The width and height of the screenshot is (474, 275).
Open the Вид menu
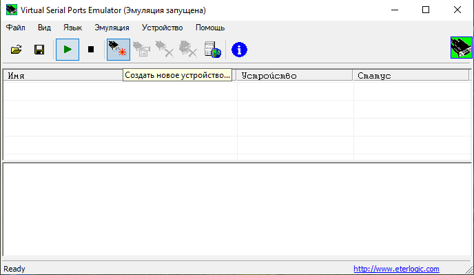(x=44, y=28)
